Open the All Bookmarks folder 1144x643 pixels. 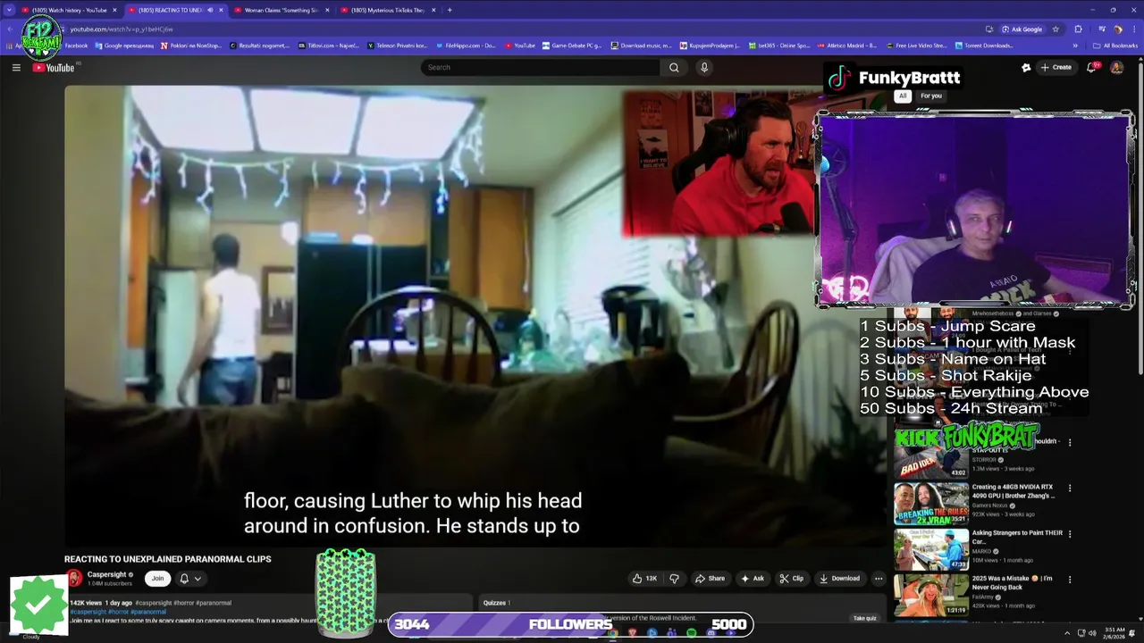1115,46
